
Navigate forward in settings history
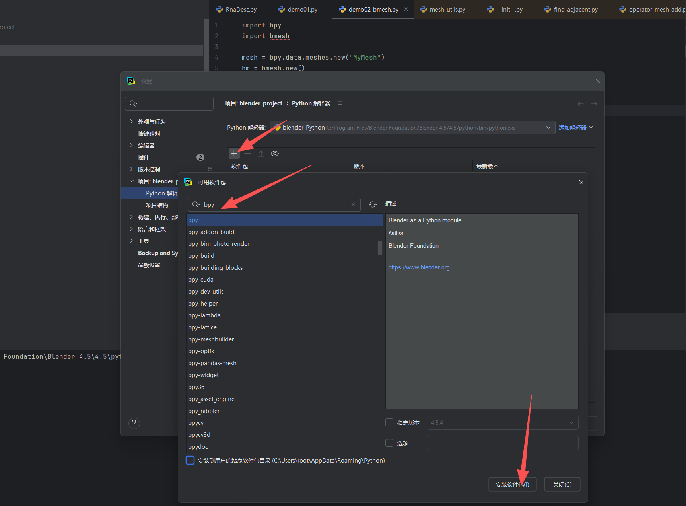coord(594,104)
